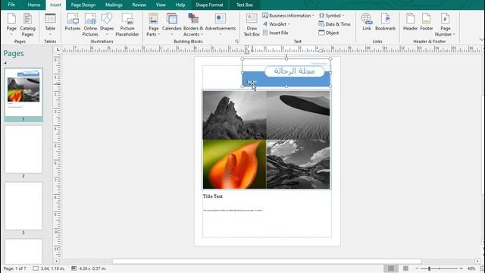Select Draw Text Box tool
485x273 pixels.
[x=252, y=24]
